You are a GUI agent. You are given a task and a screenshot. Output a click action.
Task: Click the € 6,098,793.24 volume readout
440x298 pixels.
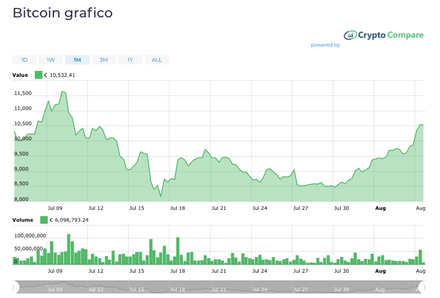click(x=69, y=220)
